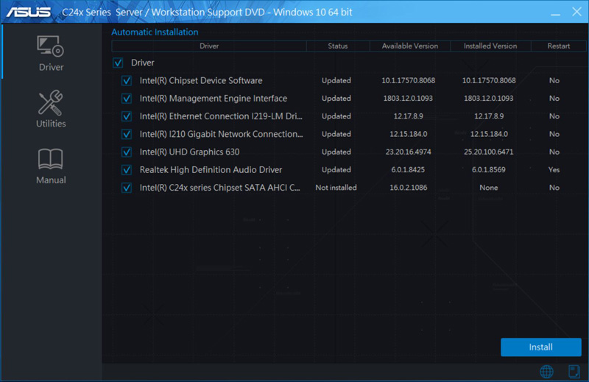
Task: Toggle Intel Management Engine Interface checkbox
Action: pos(127,99)
